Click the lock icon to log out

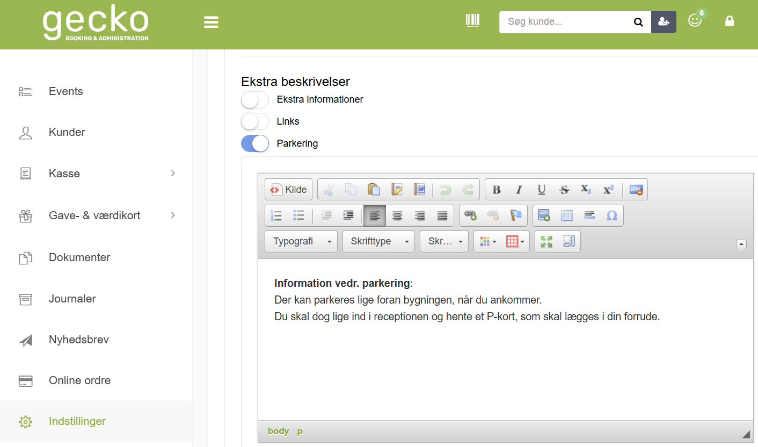pos(729,20)
